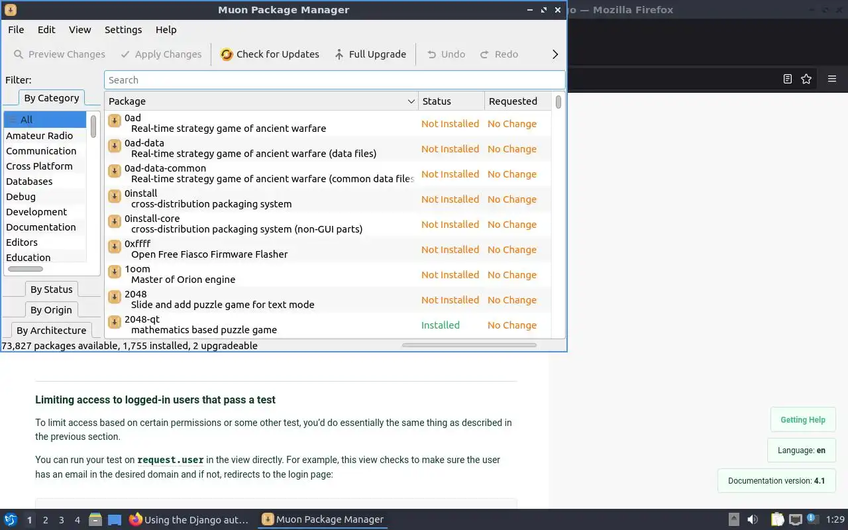This screenshot has height=530, width=848.
Task: Click the package icon for 0install-core
Action: (115, 221)
